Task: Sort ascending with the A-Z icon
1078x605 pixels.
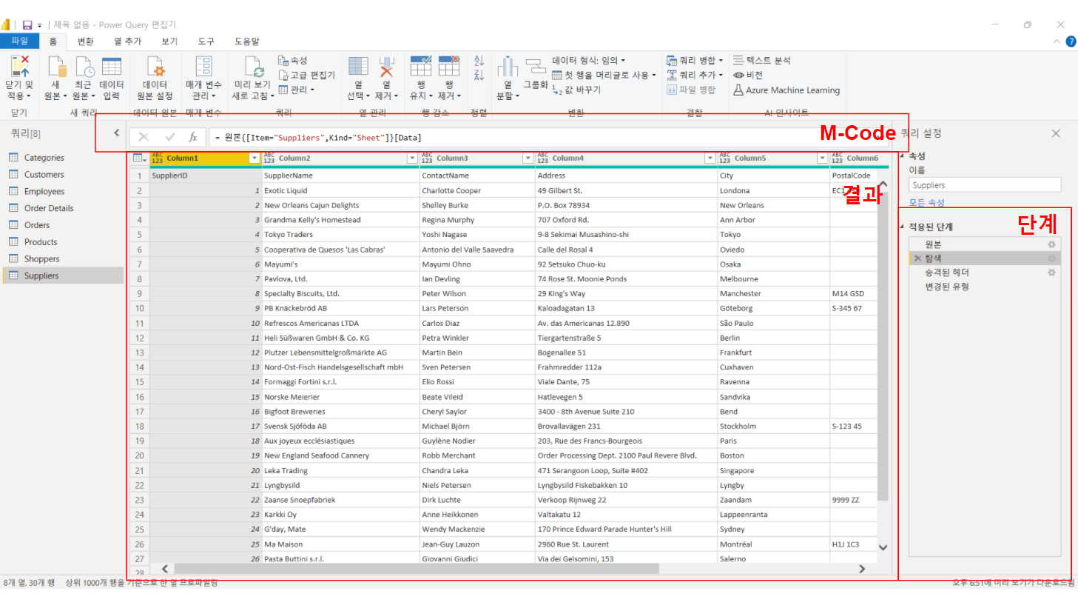Action: pyautogui.click(x=479, y=61)
